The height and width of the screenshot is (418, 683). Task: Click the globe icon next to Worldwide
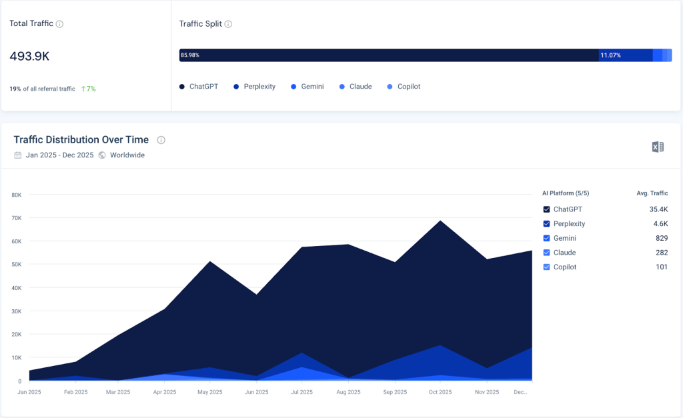coord(101,155)
